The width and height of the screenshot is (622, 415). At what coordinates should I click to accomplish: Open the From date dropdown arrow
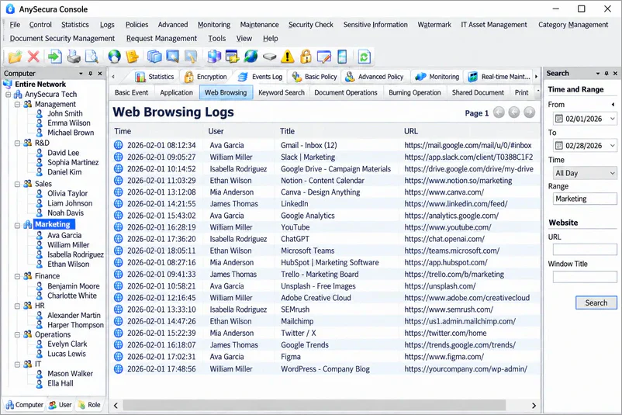click(612, 119)
